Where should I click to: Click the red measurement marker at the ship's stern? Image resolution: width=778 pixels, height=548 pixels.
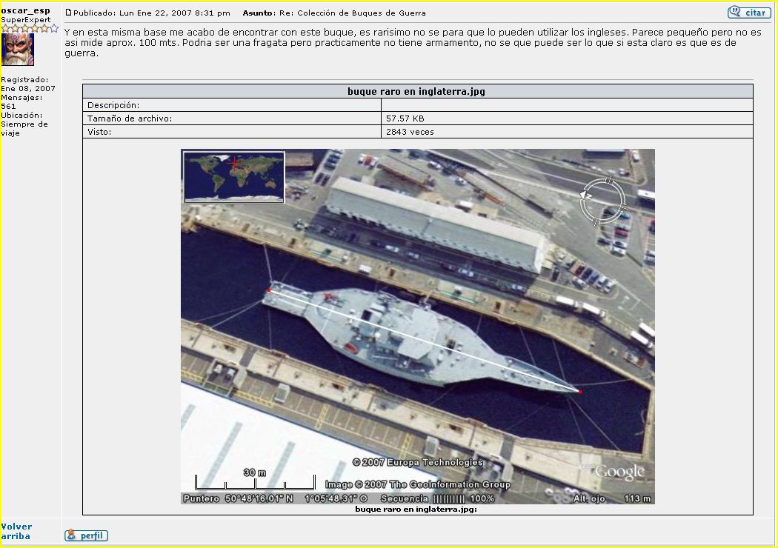[269, 290]
